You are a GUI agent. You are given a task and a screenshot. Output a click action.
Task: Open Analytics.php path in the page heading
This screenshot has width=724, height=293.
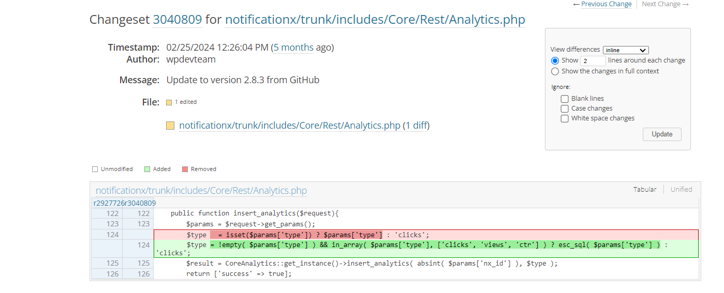coord(375,20)
